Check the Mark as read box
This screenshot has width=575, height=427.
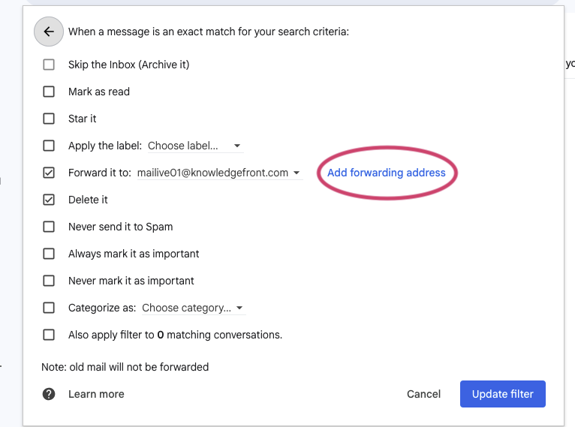49,92
